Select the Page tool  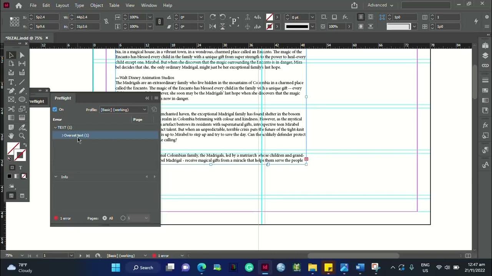(12, 64)
